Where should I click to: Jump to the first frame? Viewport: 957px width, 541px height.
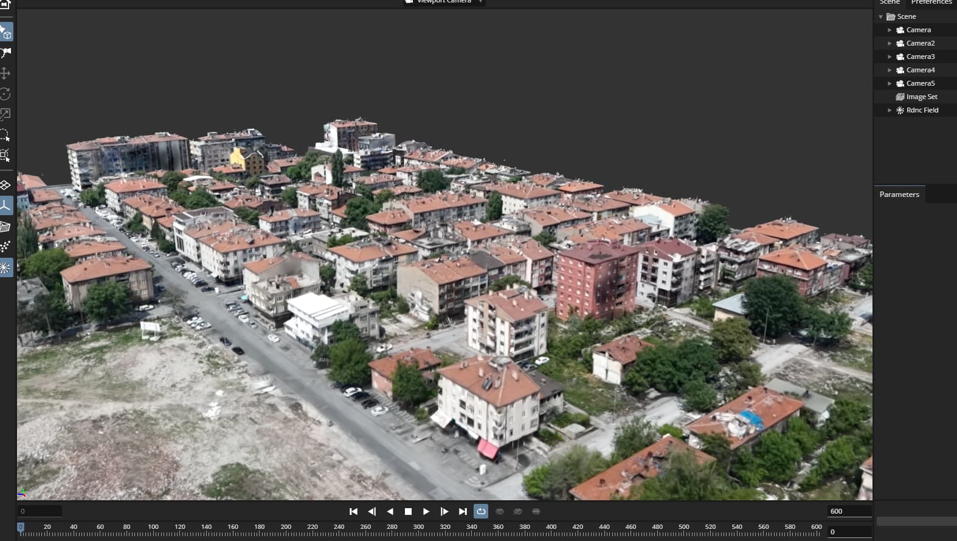point(353,512)
